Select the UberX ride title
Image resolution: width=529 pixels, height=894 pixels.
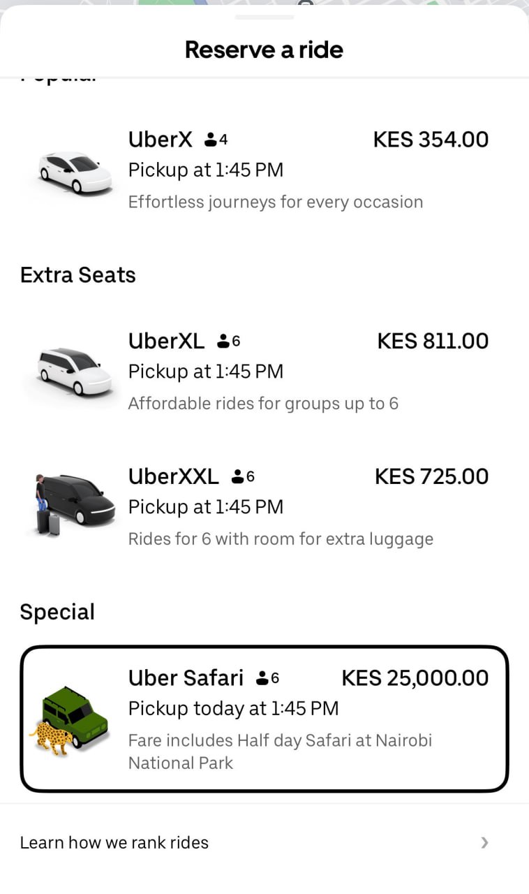pos(160,140)
